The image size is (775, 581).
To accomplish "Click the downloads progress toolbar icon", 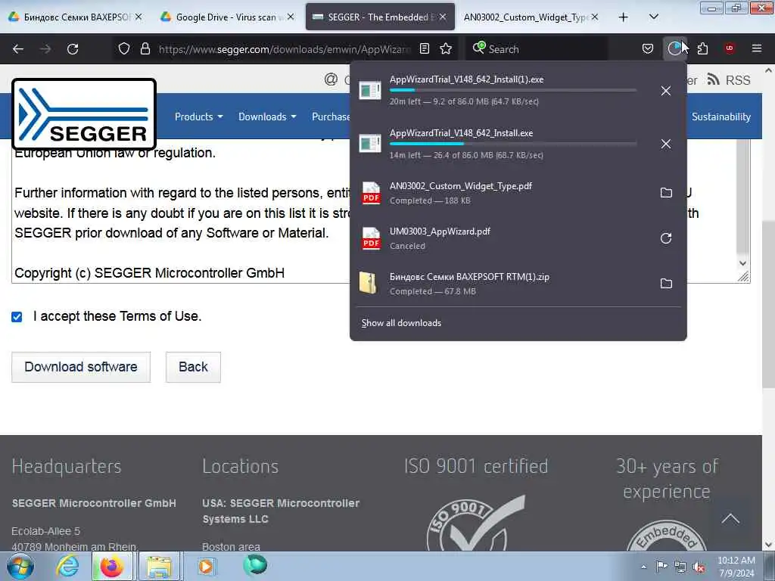I will [674, 48].
